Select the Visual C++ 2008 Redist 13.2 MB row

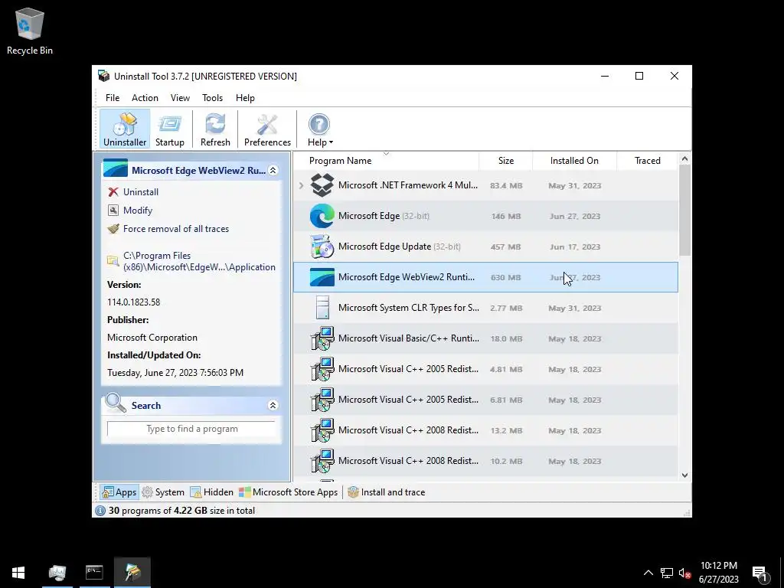point(485,430)
